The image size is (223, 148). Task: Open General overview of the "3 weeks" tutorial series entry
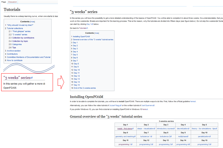pyautogui.click(x=93, y=40)
